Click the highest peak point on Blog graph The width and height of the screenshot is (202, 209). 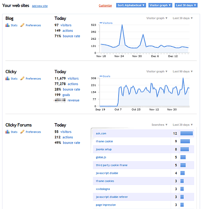click(122, 25)
